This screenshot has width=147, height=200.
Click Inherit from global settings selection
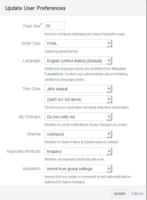pos(78,169)
